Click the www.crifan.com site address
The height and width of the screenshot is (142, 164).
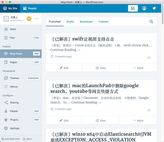pos(18,20)
